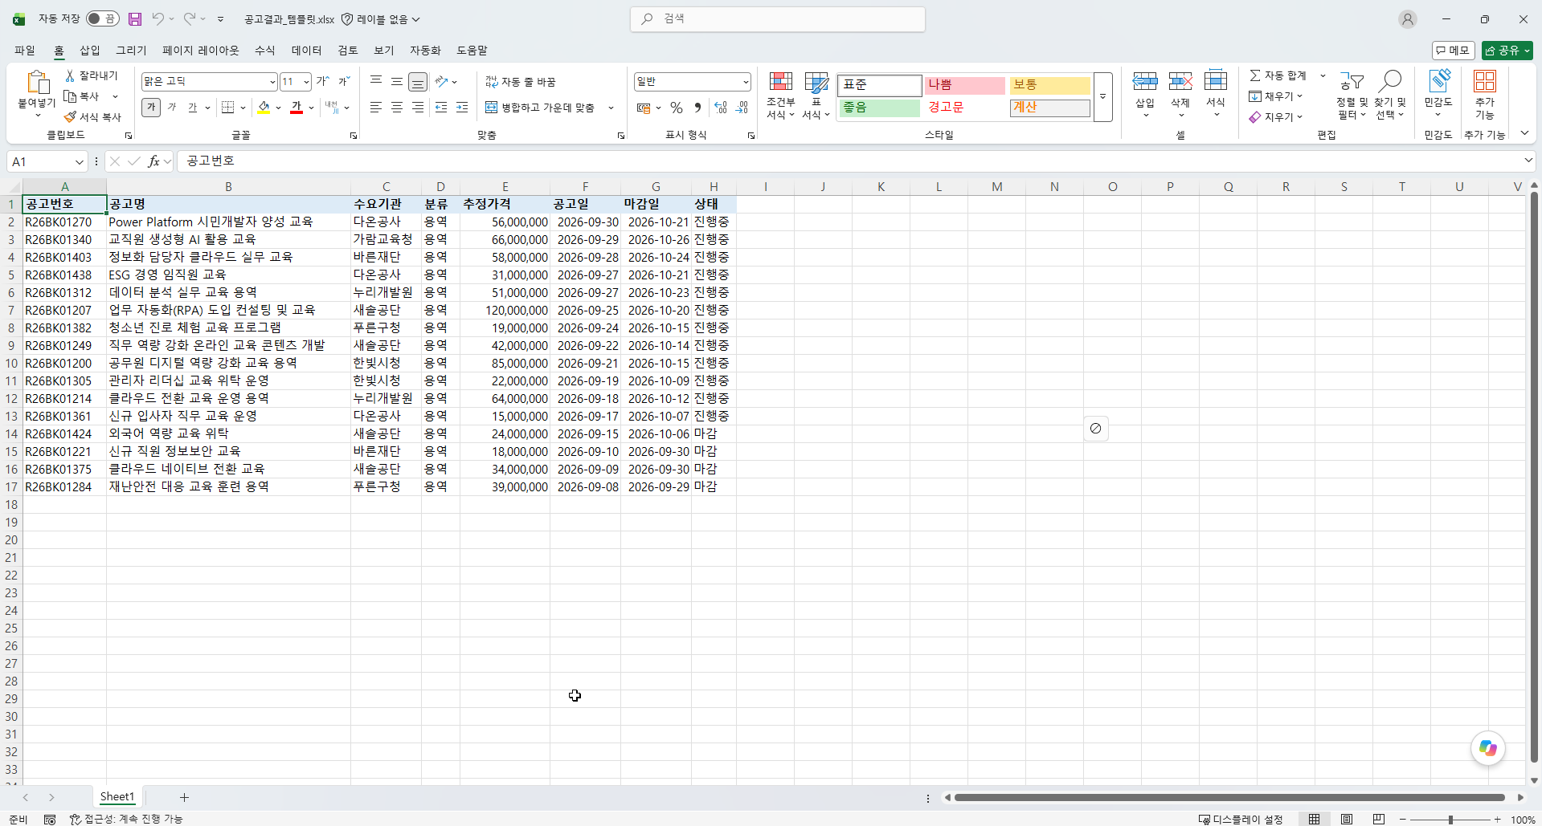The width and height of the screenshot is (1542, 826).
Task: Open the 데이터 (Data) tab
Action: point(306,51)
